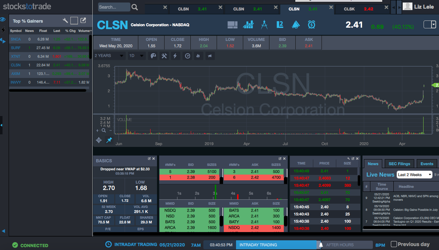Open Top % Gainers wrench settings
This screenshot has width=439, height=250.
click(65, 21)
